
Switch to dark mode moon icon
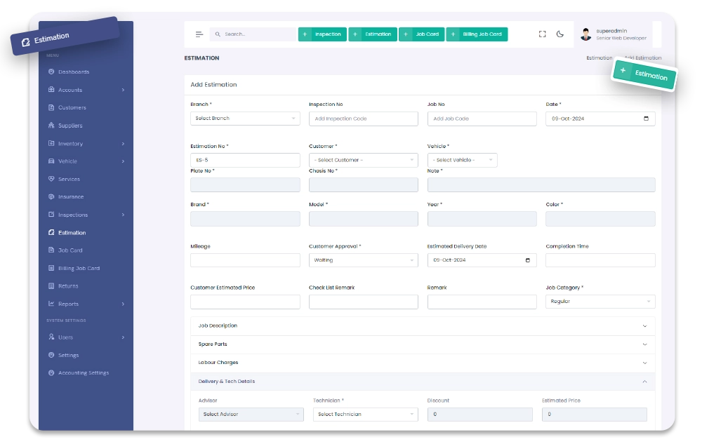[x=560, y=34]
